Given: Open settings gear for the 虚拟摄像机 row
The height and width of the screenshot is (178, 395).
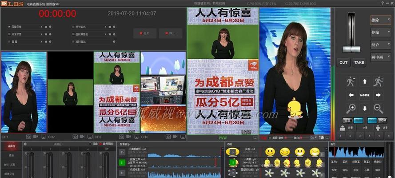Looking at the screenshot, I should 114,34.
